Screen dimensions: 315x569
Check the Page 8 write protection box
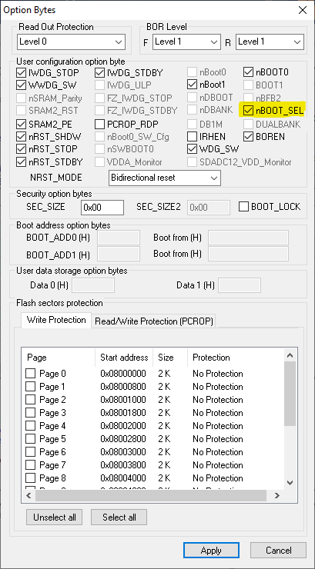[31, 478]
